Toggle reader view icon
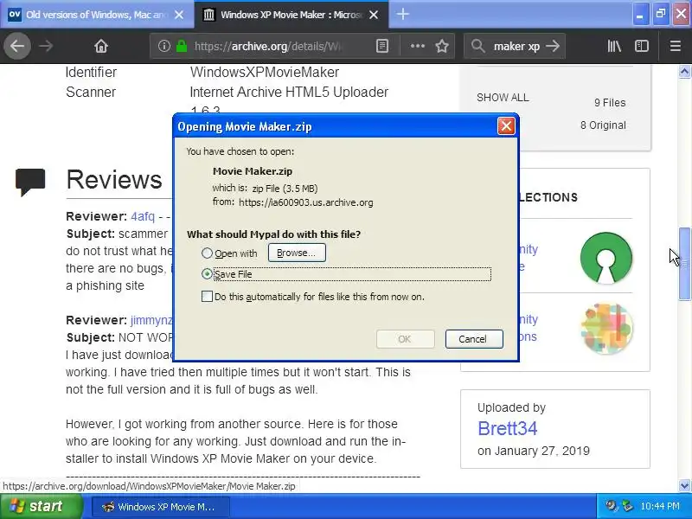This screenshot has height=519, width=692. click(x=382, y=46)
